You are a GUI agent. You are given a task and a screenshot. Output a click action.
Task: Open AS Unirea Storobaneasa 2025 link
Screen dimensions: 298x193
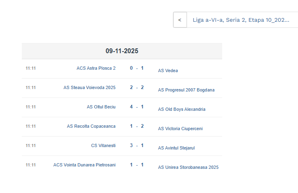point(188,167)
